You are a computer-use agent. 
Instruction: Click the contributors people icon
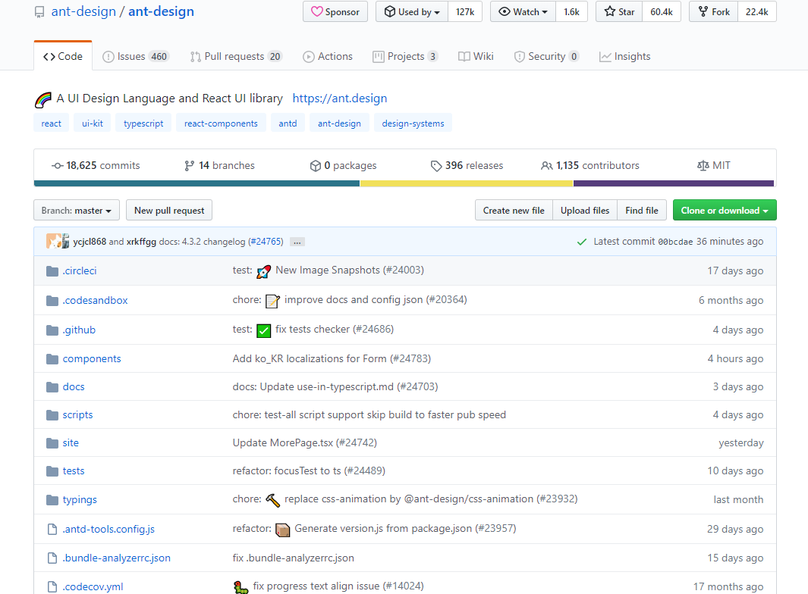[x=547, y=166]
